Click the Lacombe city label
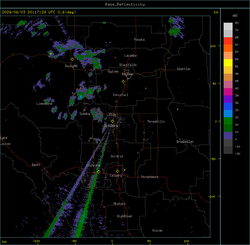This screenshot has height=245, width=250. (131, 56)
